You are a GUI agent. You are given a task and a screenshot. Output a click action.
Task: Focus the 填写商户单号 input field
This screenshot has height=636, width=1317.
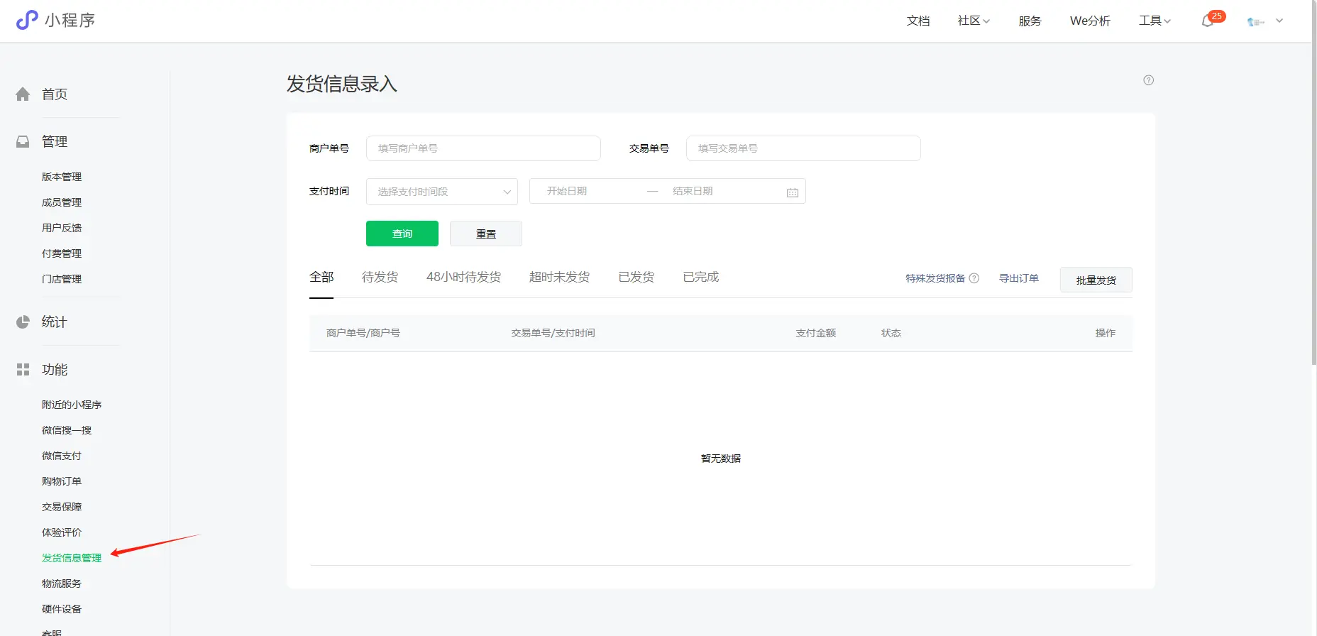tap(483, 148)
